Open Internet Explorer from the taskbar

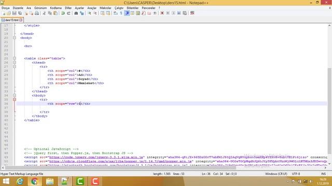click(20, 181)
